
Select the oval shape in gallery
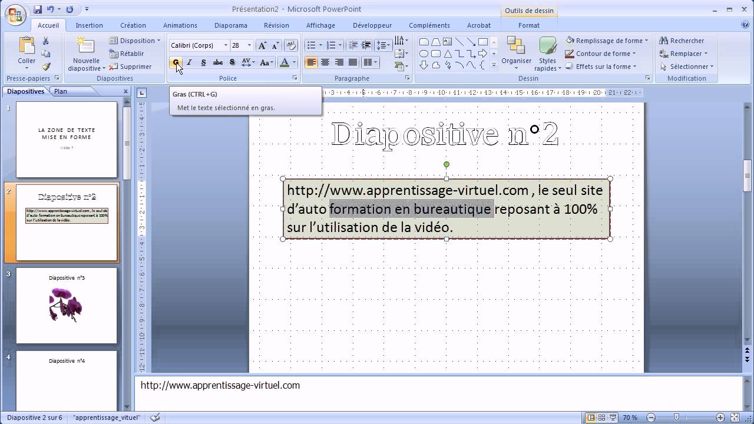[x=424, y=54]
